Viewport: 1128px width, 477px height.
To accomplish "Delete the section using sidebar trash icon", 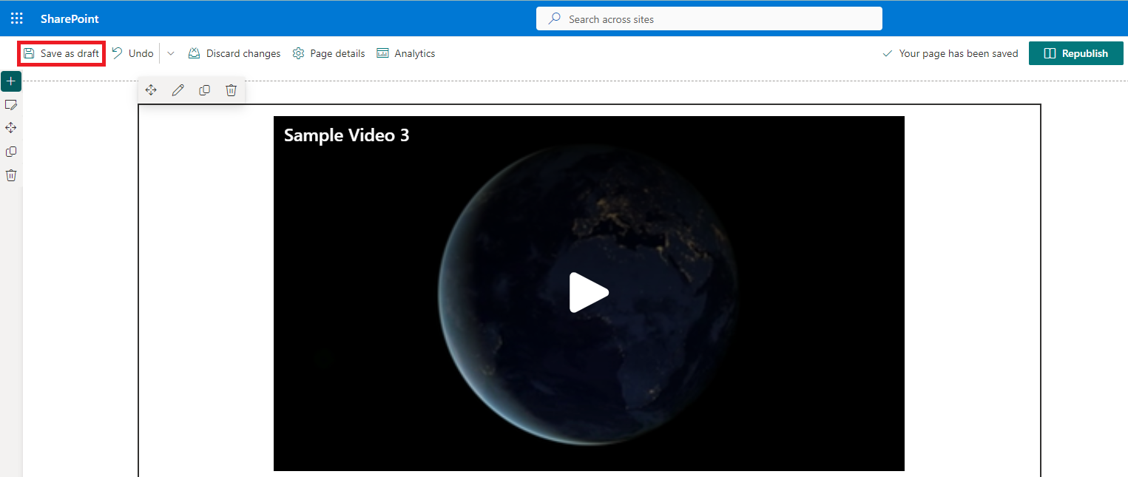I will click(x=10, y=175).
